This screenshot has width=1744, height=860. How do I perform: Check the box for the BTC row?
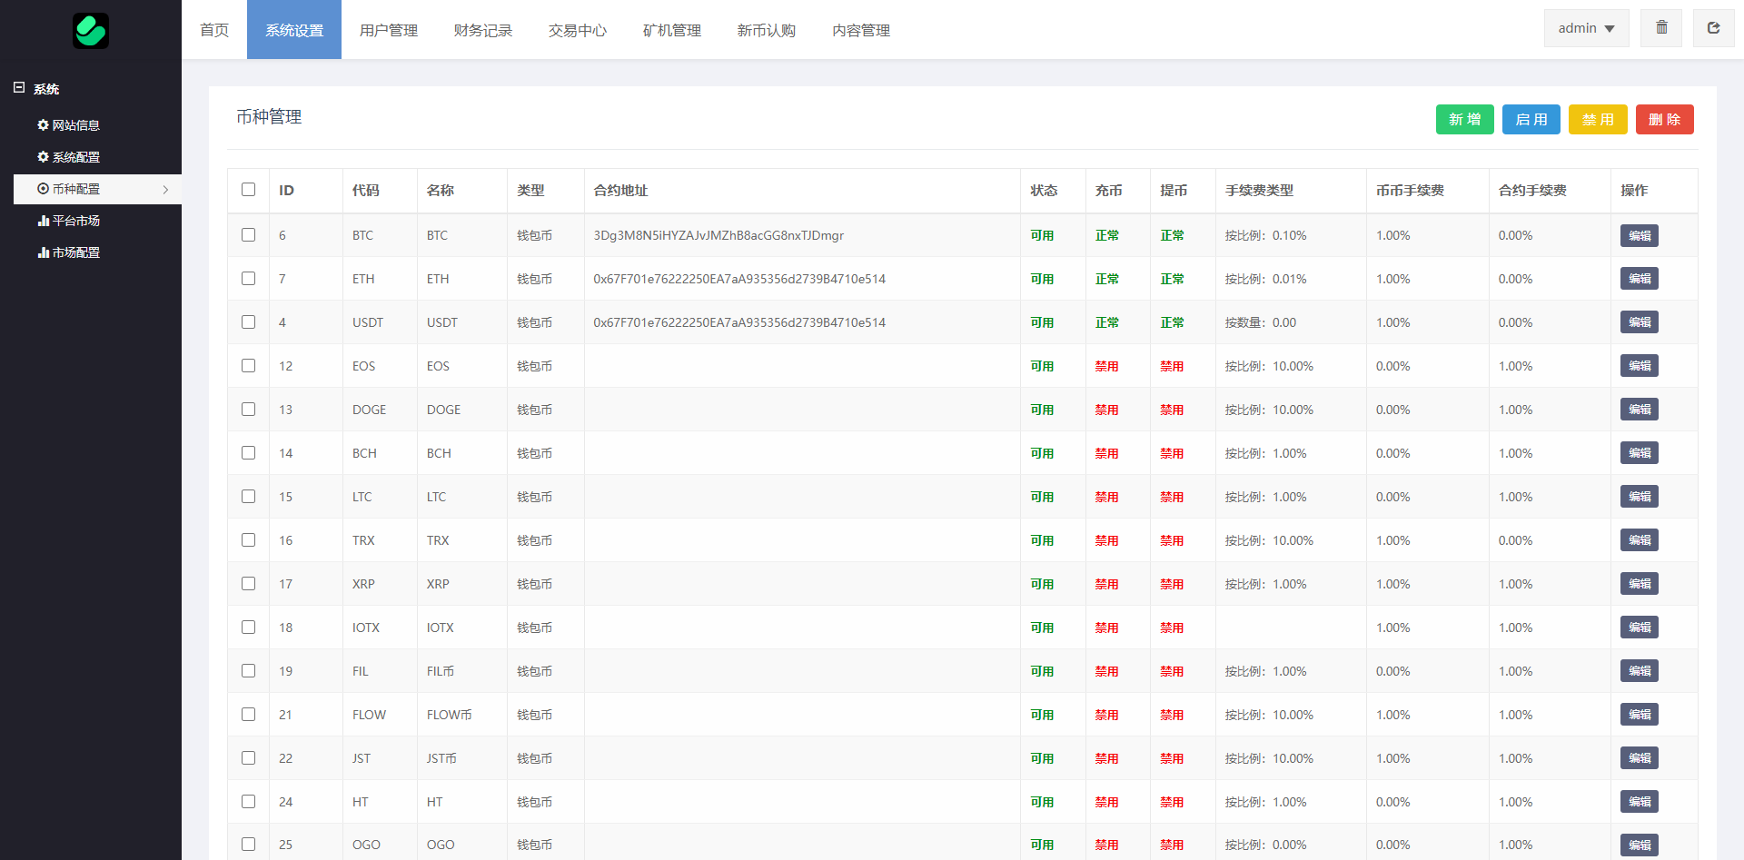pos(248,235)
